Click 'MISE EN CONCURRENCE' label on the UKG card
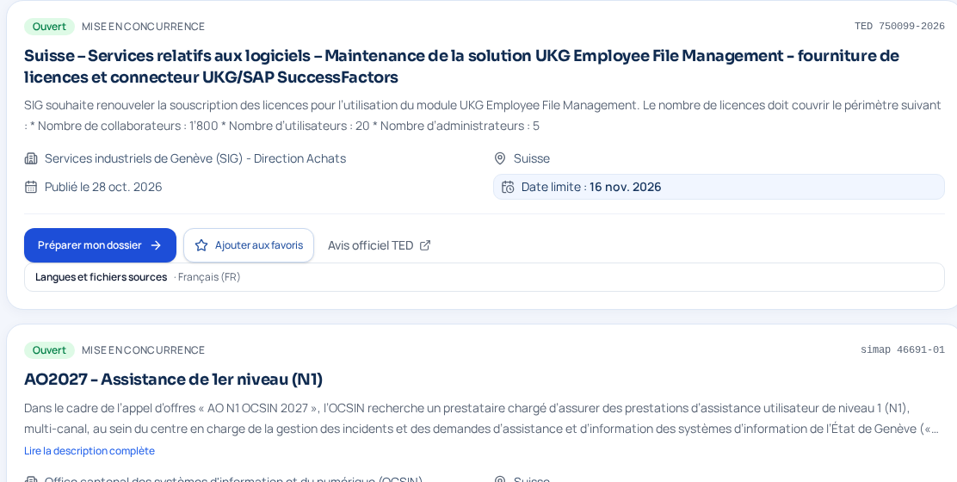 pyautogui.click(x=144, y=27)
